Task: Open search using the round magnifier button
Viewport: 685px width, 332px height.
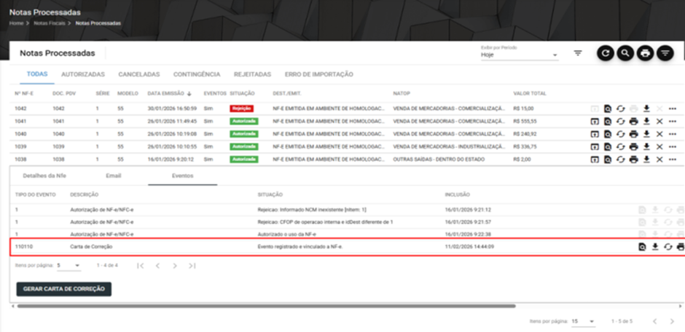Action: [625, 53]
